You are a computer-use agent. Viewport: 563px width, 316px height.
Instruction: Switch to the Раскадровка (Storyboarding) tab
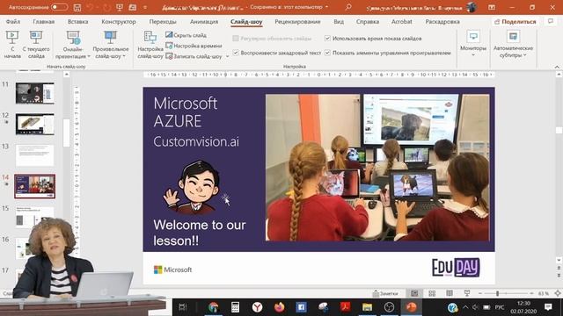point(442,21)
